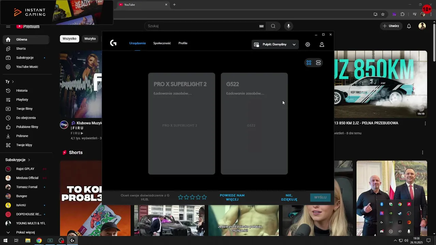
Task: Rate G HUB with the first star
Action: click(x=181, y=197)
